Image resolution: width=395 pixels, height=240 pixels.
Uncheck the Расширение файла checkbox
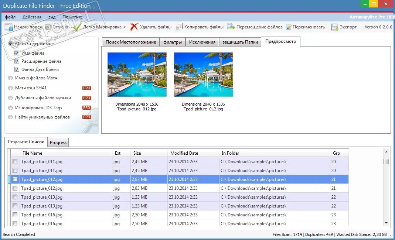[17, 61]
